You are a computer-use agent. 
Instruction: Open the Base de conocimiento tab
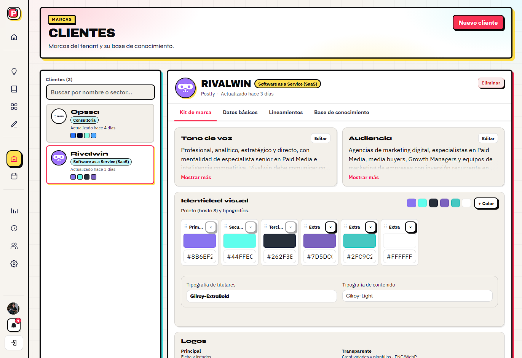coord(342,112)
